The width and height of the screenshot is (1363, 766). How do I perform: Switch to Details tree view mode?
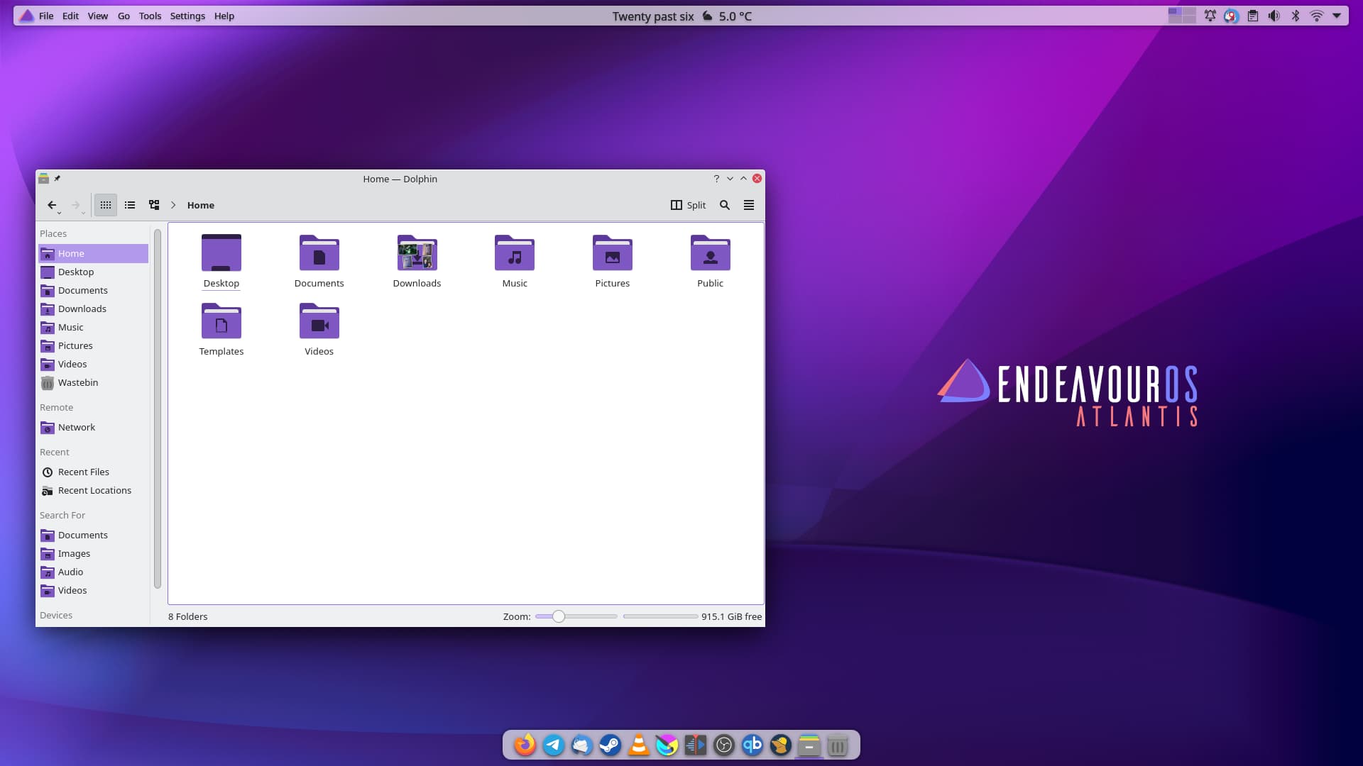tap(154, 205)
